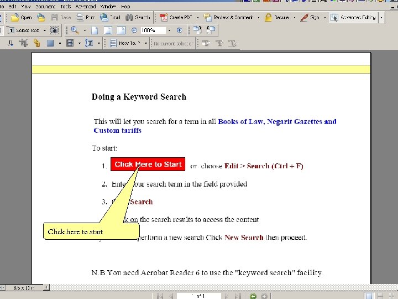
Task: Click the round zoom in button
Action: coord(180,30)
